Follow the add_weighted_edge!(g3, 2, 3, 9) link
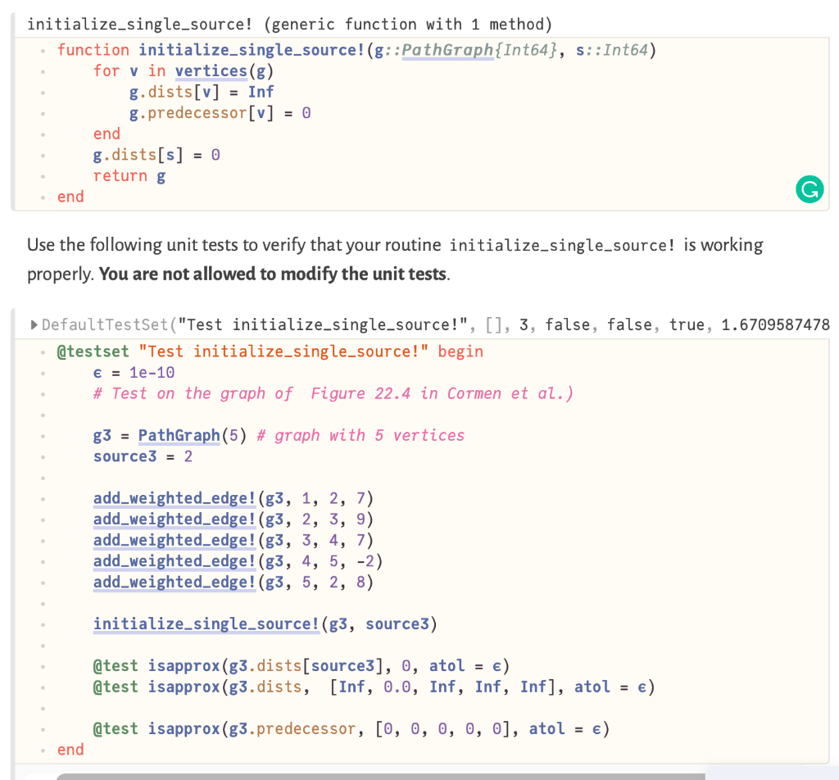Image resolution: width=839 pixels, height=780 pixels. tap(174, 519)
